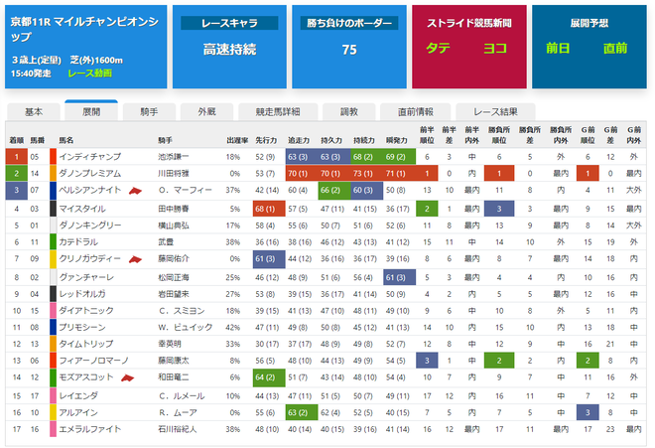This screenshot has width=655, height=448.
Task: Open the 直前情報 tab
Action: click(x=415, y=112)
